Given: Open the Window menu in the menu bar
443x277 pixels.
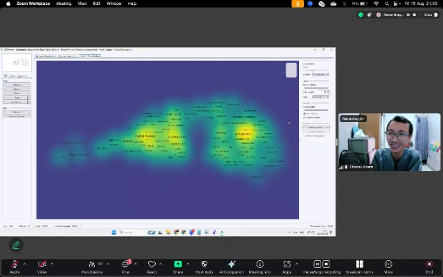Looking at the screenshot, I should tap(114, 3).
